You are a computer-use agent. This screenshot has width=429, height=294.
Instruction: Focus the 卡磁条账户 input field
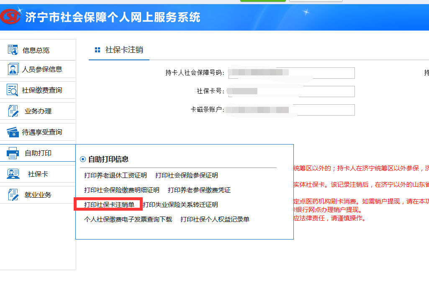coord(292,110)
